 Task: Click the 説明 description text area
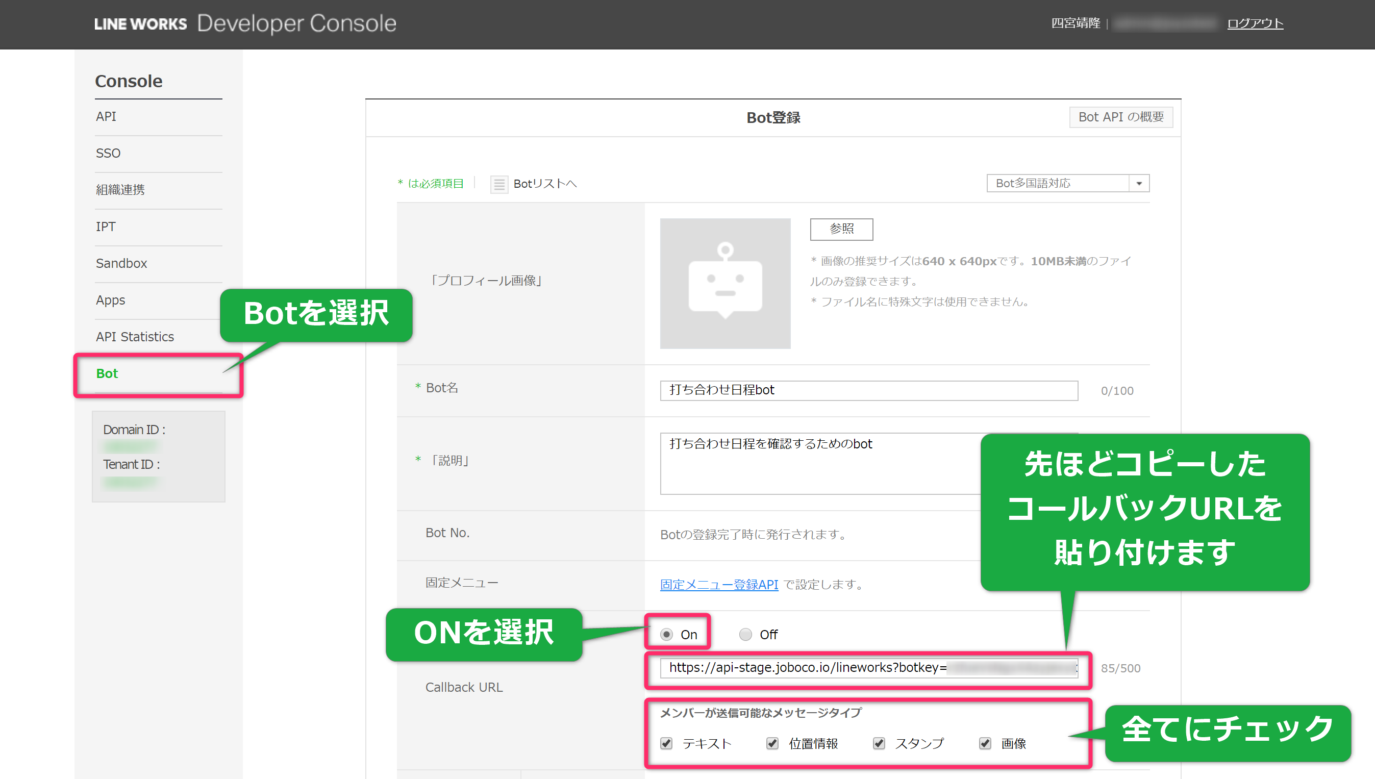869,463
